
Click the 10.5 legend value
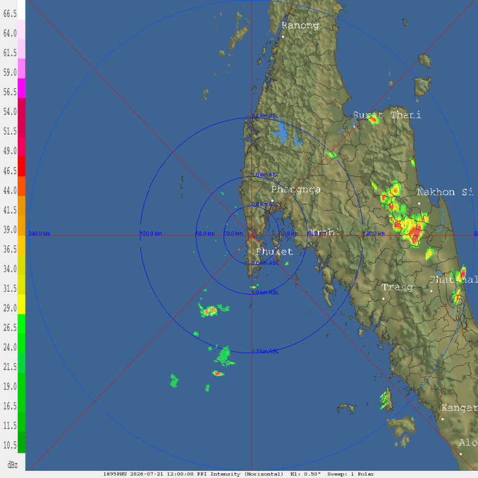click(x=10, y=445)
